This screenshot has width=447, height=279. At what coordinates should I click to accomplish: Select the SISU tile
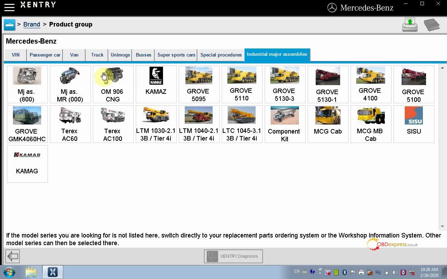[x=414, y=124]
